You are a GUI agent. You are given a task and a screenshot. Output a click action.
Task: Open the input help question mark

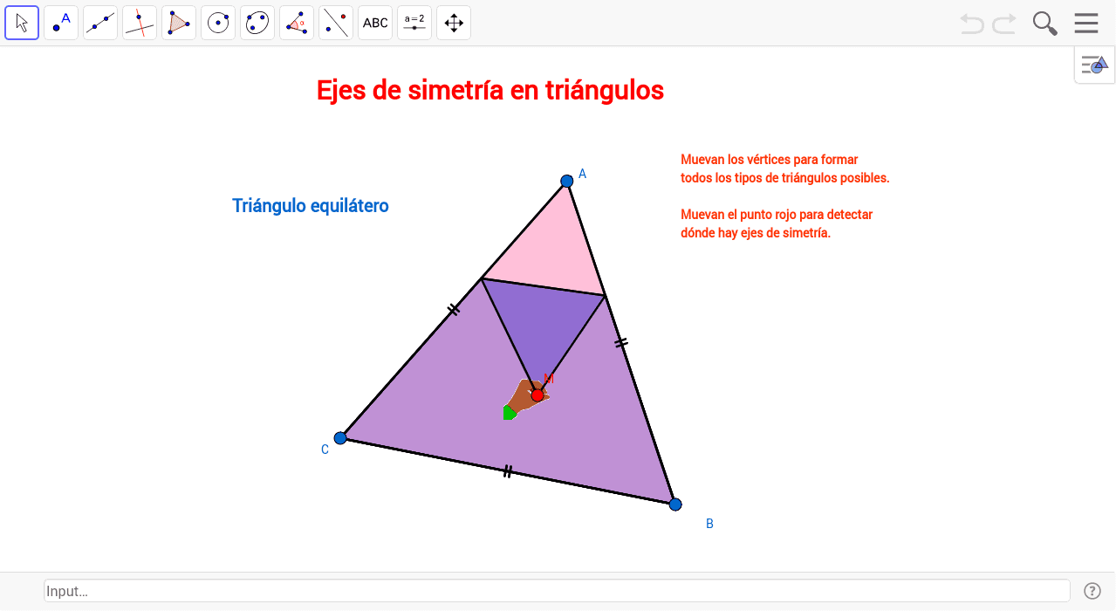coord(1092,591)
